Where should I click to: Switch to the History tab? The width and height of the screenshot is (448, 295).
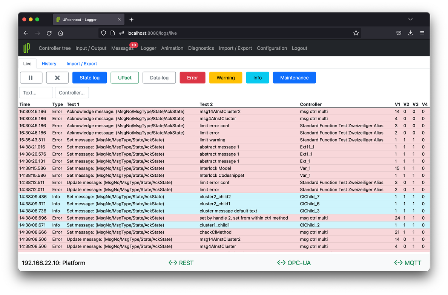(x=49, y=64)
